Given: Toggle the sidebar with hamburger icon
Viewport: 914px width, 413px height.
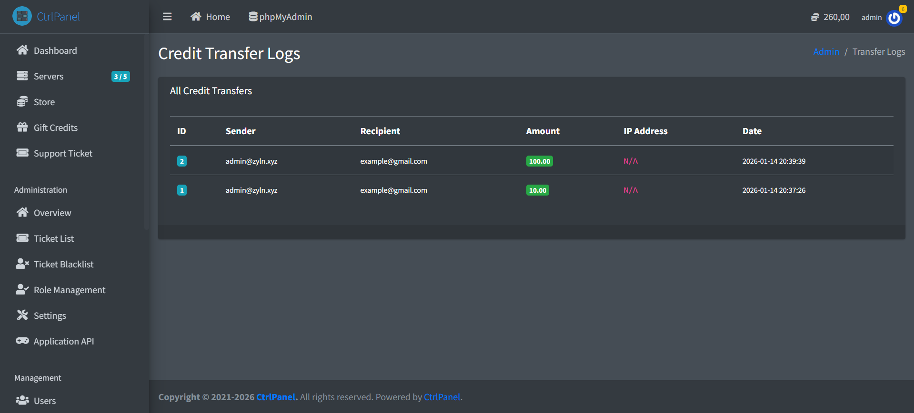Looking at the screenshot, I should pos(167,17).
